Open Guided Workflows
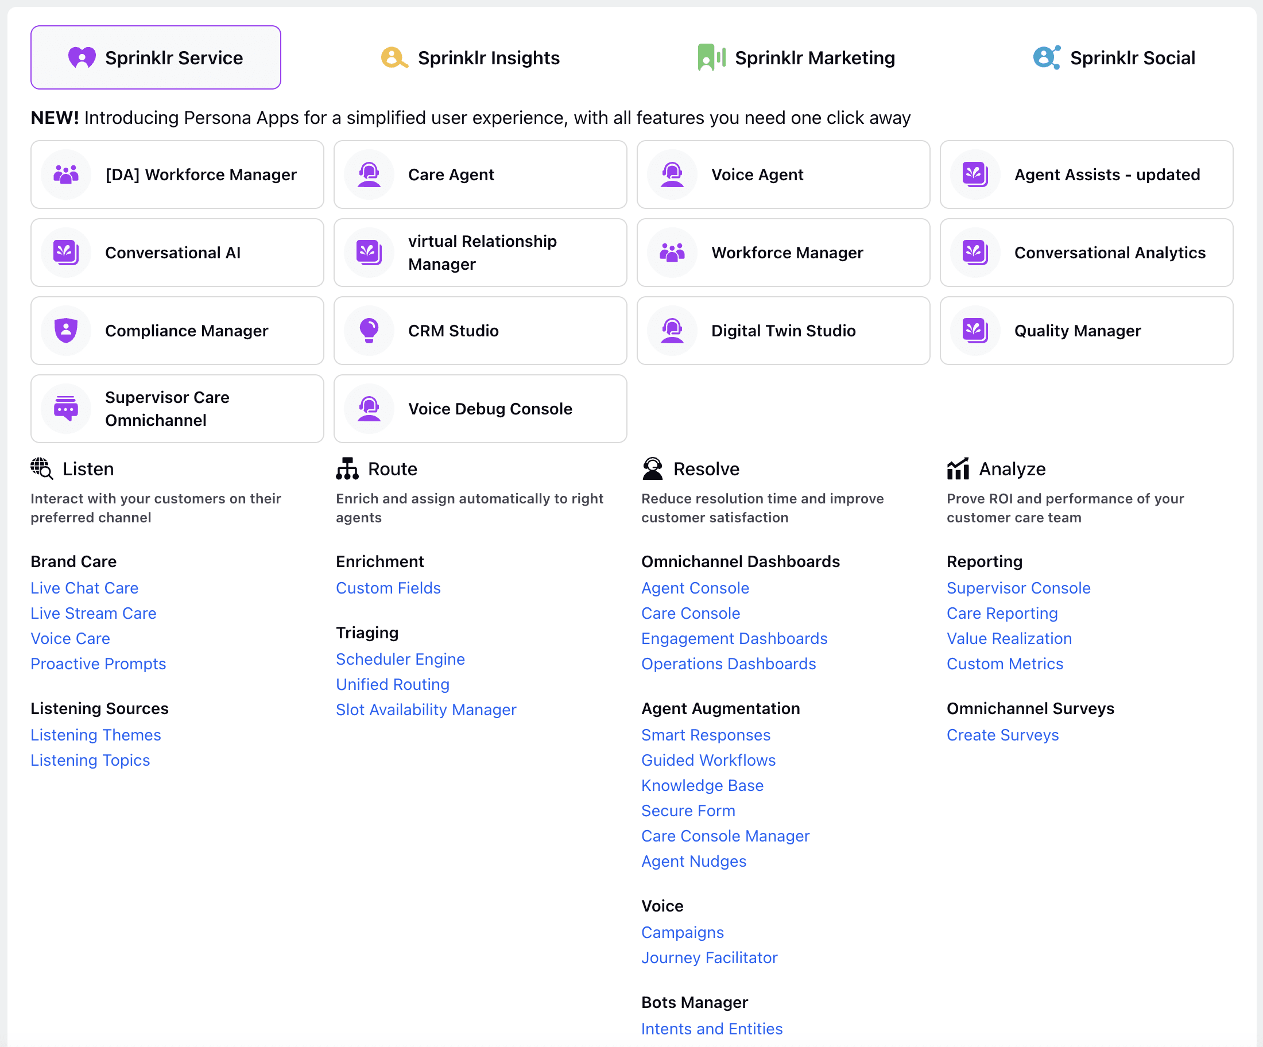This screenshot has height=1047, width=1263. pos(708,760)
